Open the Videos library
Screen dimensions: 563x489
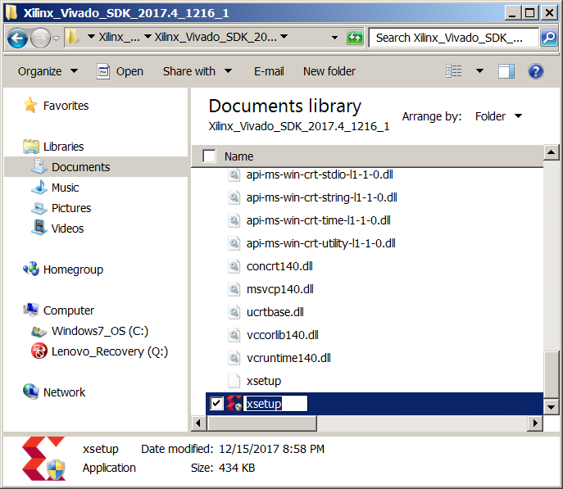[x=67, y=229]
